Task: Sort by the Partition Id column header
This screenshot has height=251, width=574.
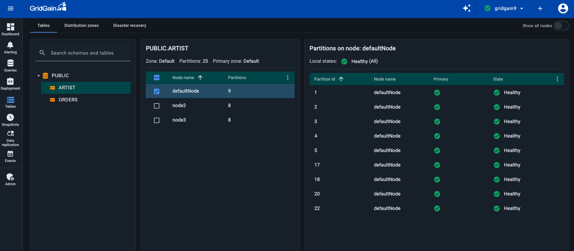Action: point(325,79)
